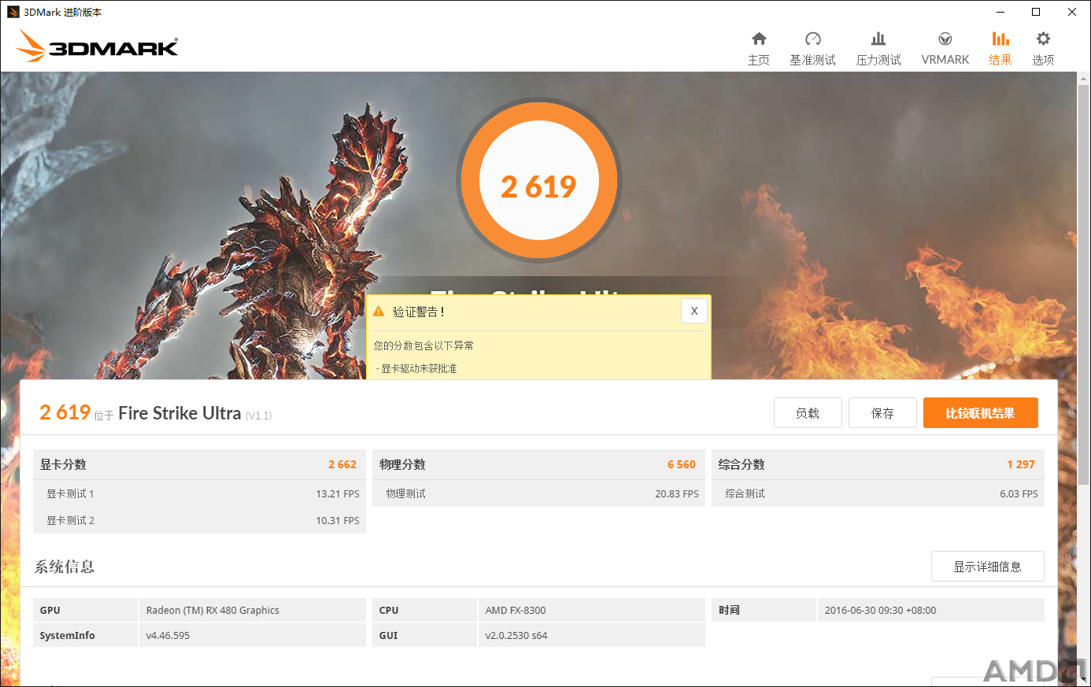Click the 系统信息 section heading
The width and height of the screenshot is (1091, 687).
click(65, 567)
